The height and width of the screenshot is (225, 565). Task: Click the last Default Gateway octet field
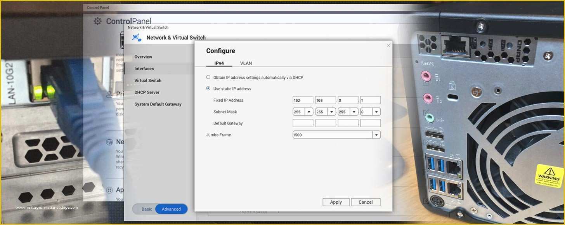point(371,123)
